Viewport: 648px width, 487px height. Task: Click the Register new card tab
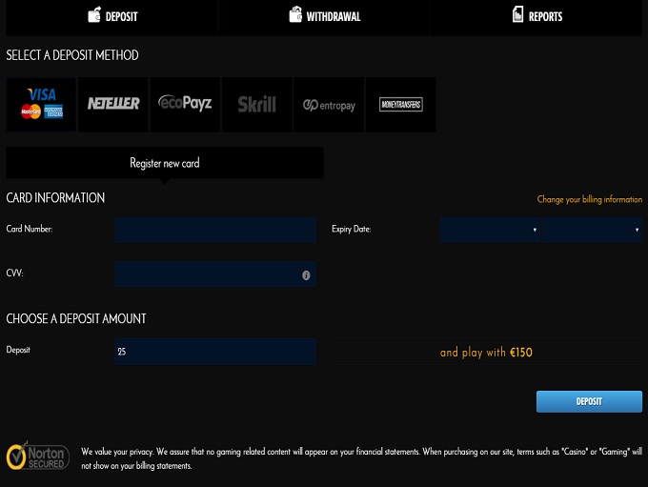tap(165, 163)
